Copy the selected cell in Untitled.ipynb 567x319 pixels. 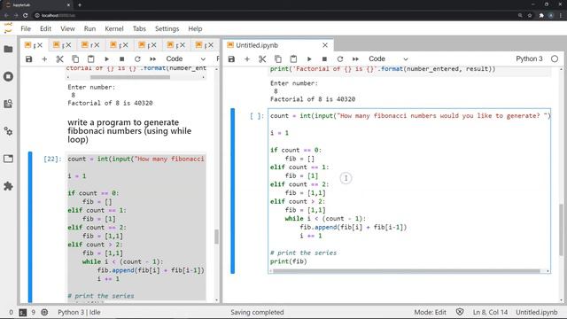tap(278, 59)
